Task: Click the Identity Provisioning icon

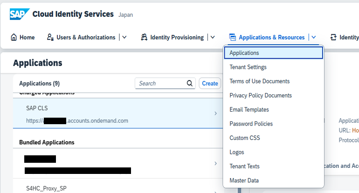Action: pyautogui.click(x=145, y=37)
